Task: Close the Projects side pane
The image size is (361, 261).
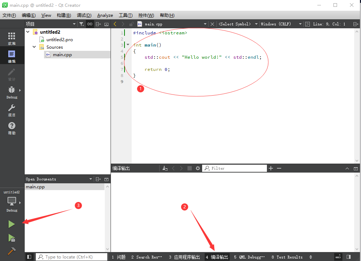Action: pyautogui.click(x=106, y=24)
